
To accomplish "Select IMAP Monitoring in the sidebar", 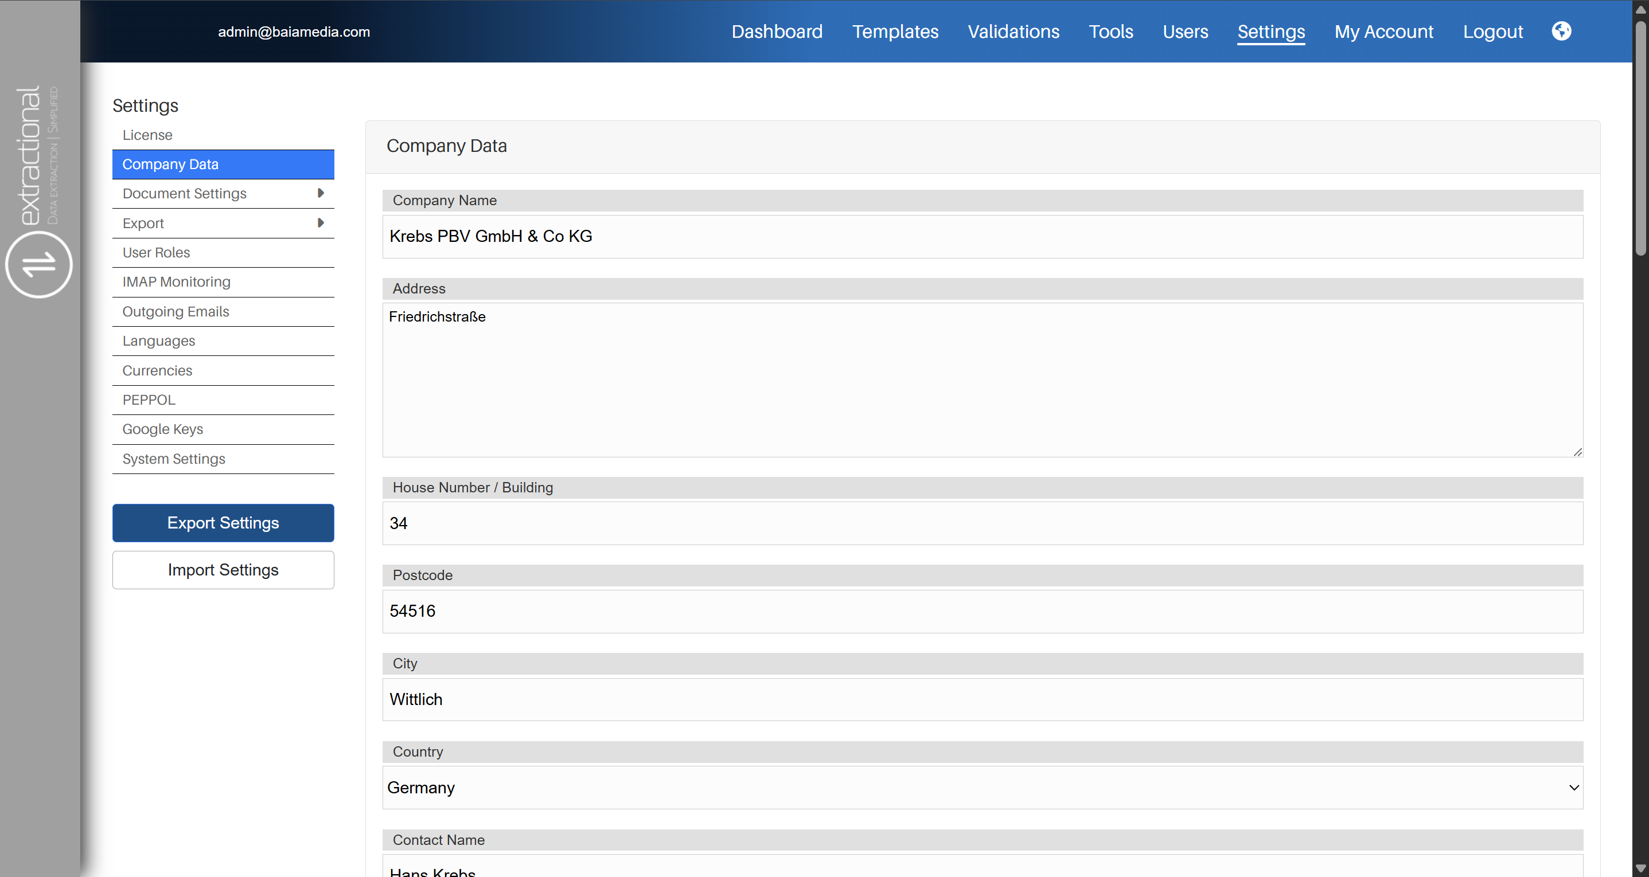I will [x=176, y=281].
